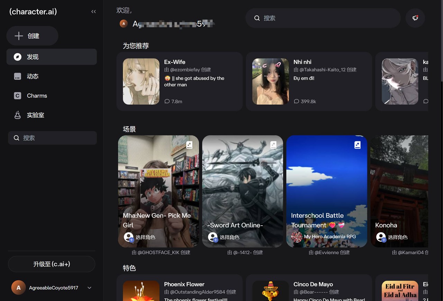Click 选择角色 on the Sword Art Online card
443x301 pixels.
(229, 237)
